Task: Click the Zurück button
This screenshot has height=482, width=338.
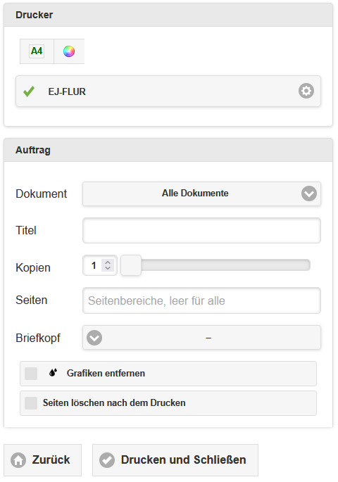Action: pos(42,460)
